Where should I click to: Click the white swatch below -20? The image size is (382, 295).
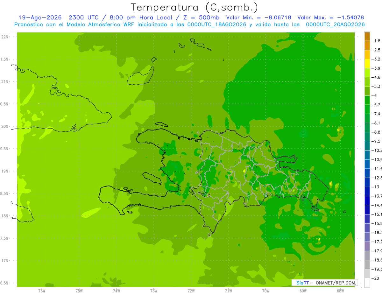point(367,283)
